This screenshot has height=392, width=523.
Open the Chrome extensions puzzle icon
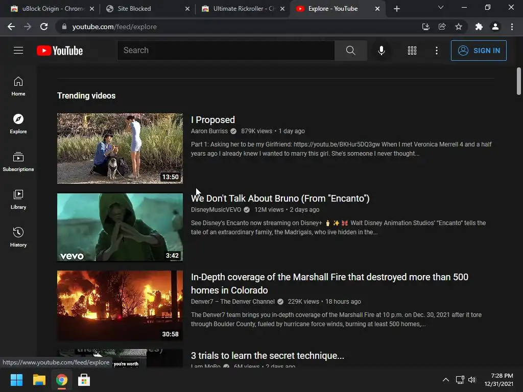point(479,27)
